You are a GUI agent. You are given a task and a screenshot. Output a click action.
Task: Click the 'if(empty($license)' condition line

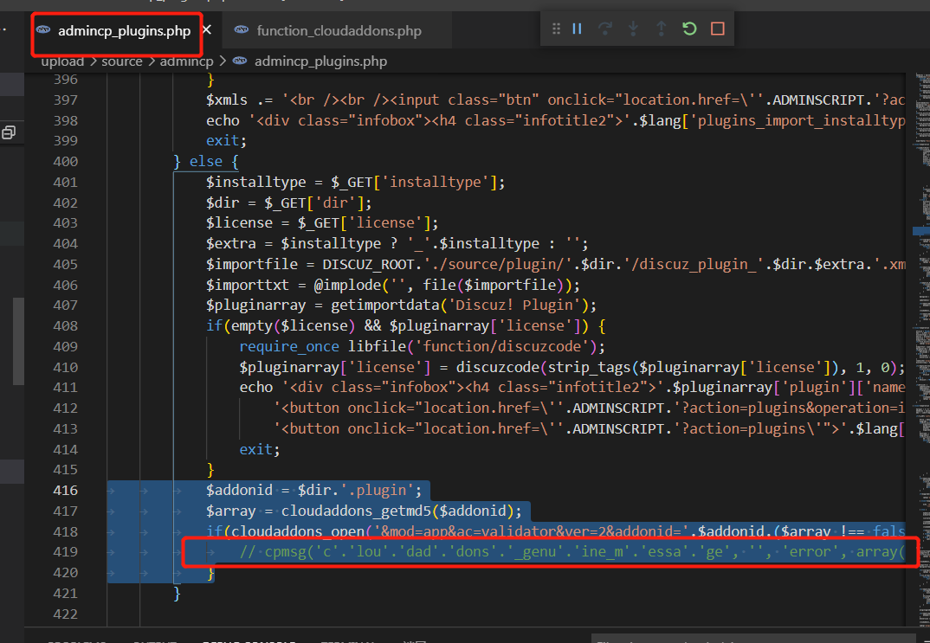(x=406, y=326)
